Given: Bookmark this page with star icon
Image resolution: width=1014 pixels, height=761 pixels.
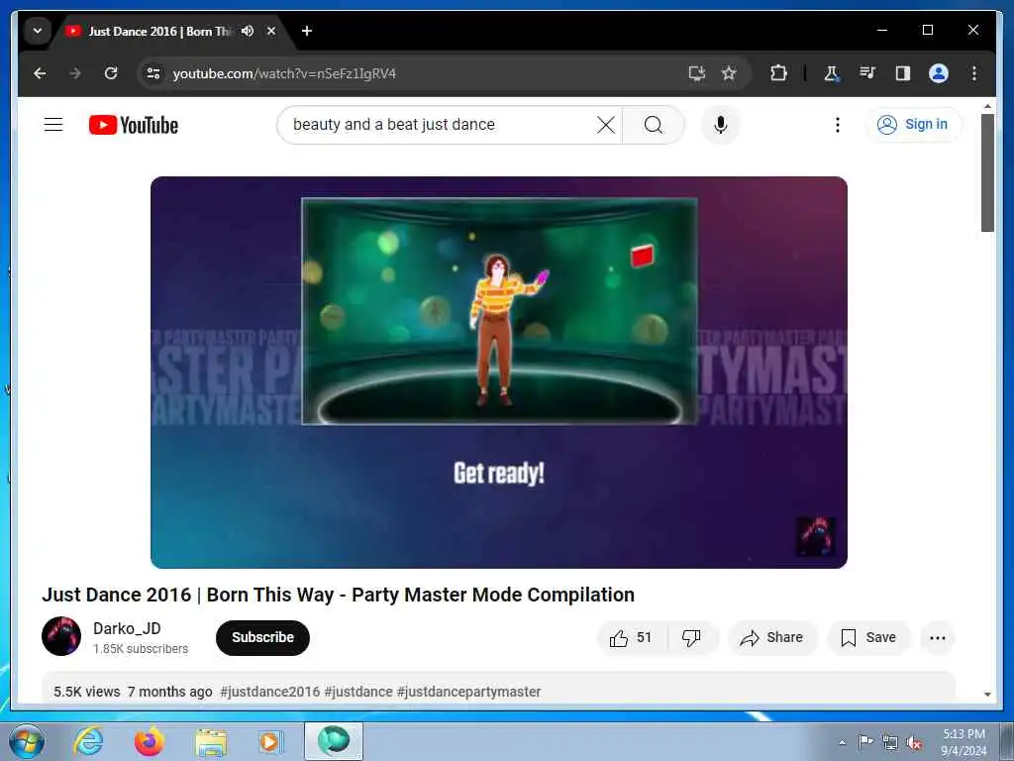Looking at the screenshot, I should 729,73.
